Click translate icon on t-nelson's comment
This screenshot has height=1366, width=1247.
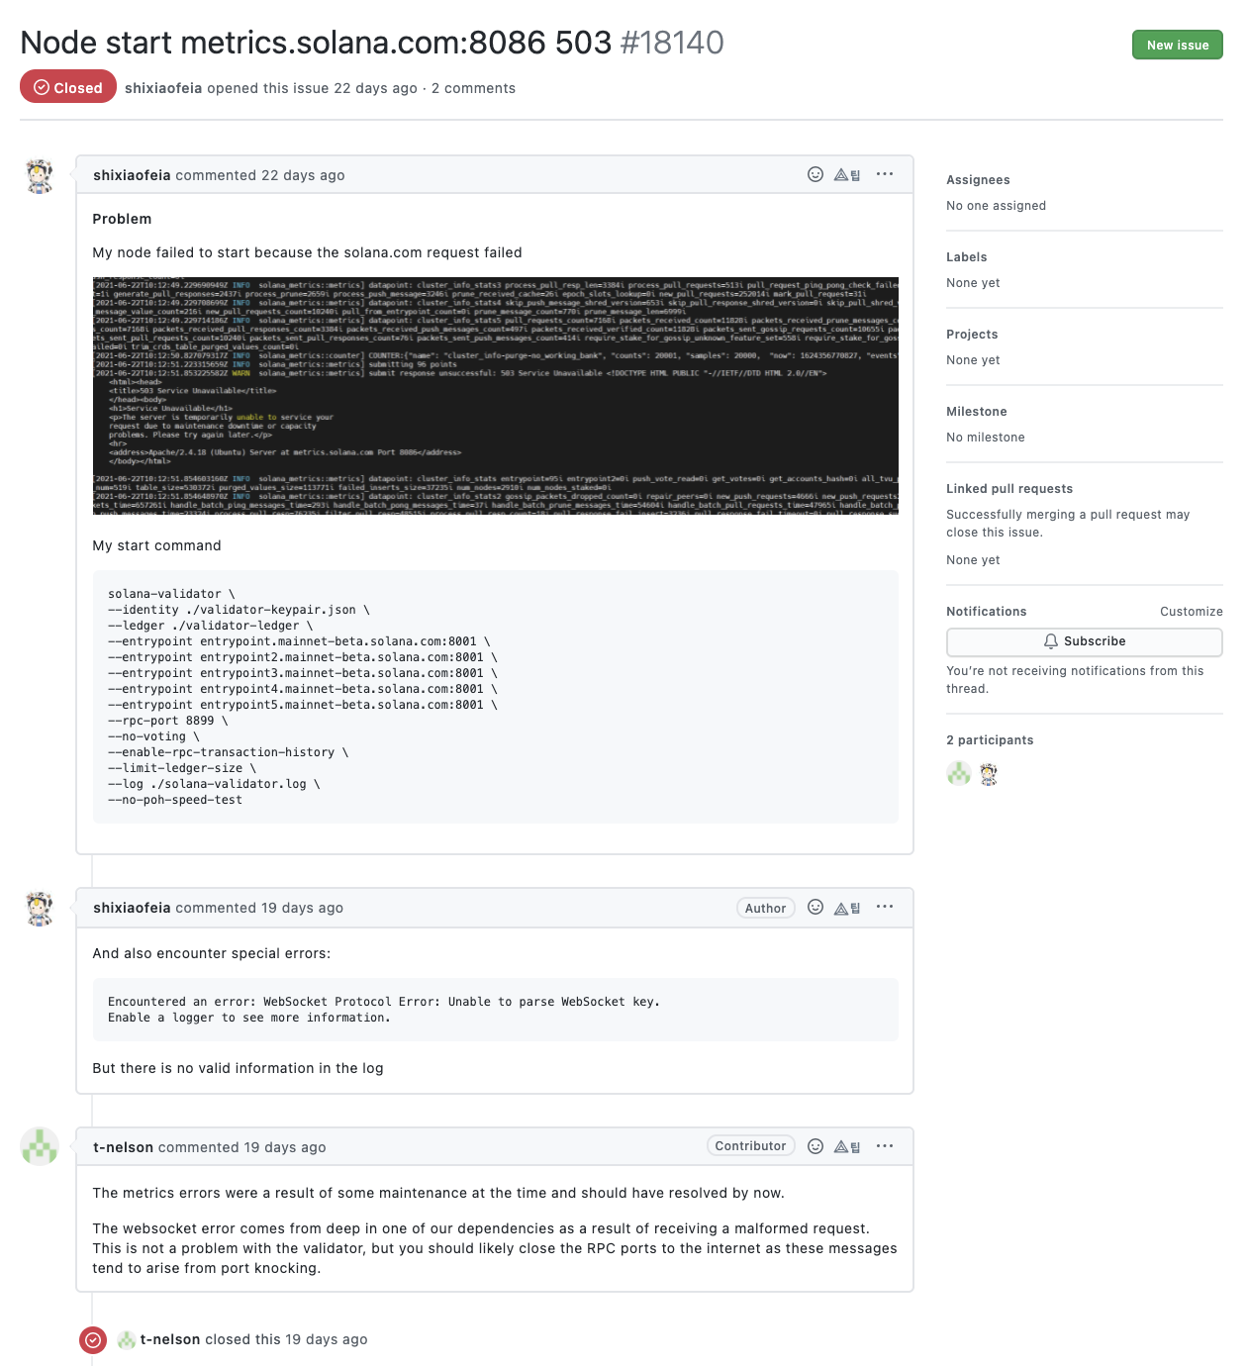pyautogui.click(x=847, y=1147)
